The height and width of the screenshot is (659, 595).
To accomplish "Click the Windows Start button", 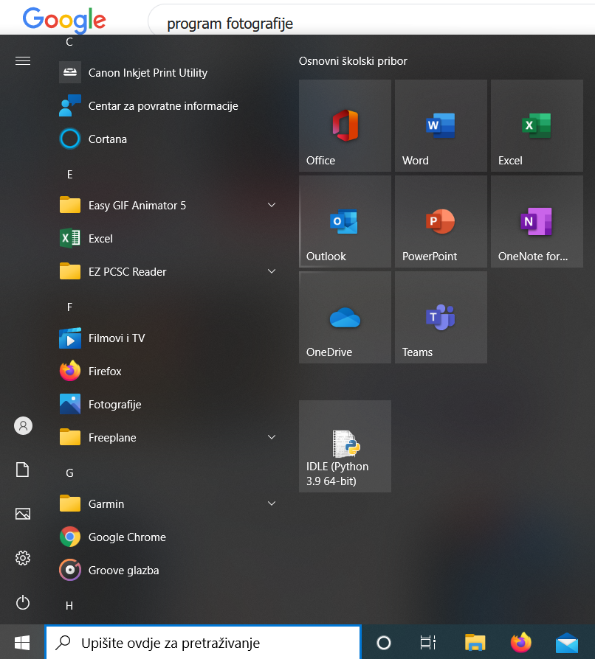I will (x=22, y=643).
